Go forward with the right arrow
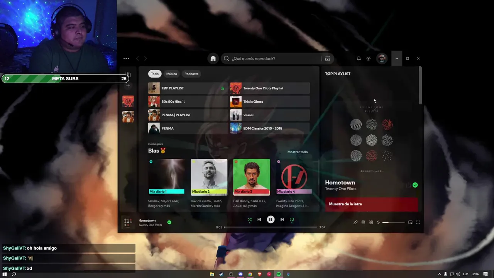The image size is (494, 278). 145,58
